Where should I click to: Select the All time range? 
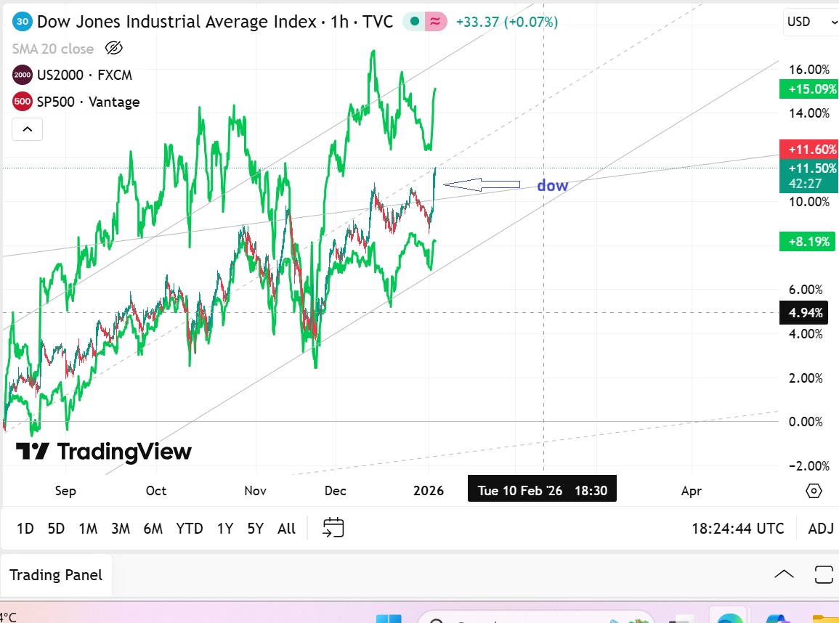(x=287, y=529)
